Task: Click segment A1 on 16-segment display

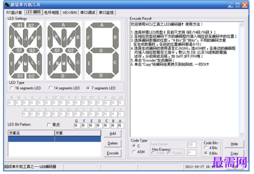Action: 19,25
